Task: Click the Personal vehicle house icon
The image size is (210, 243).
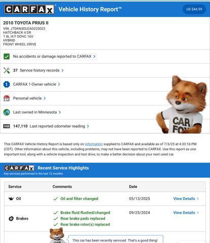Action: coord(7,98)
